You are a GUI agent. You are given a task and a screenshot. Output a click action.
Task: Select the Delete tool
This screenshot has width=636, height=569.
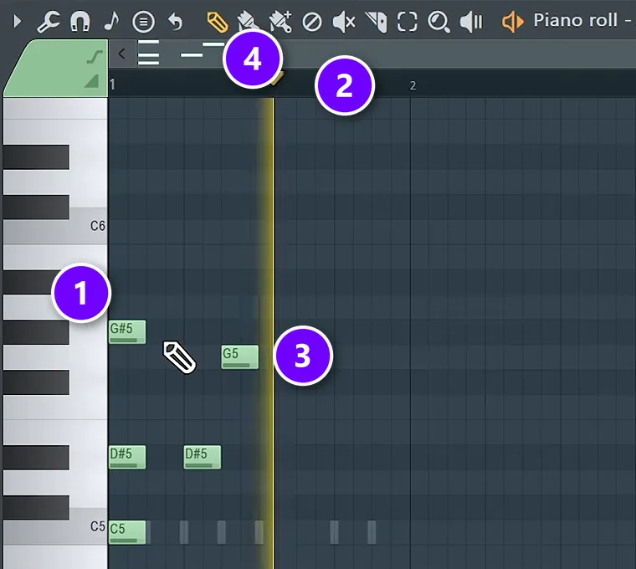(x=312, y=22)
